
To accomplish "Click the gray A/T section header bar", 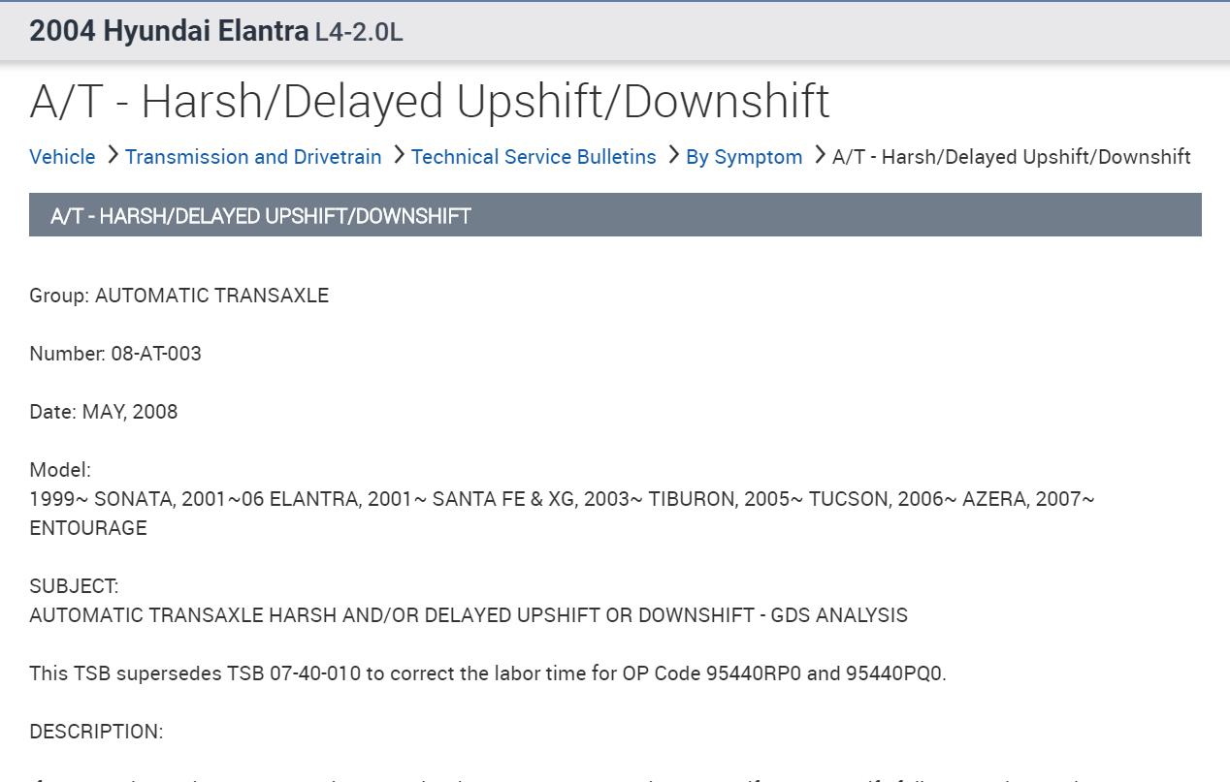I will click(615, 215).
